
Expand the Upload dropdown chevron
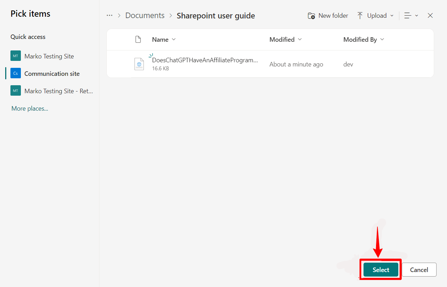(392, 16)
